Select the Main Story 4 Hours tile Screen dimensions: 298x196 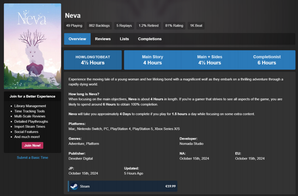(x=153, y=60)
